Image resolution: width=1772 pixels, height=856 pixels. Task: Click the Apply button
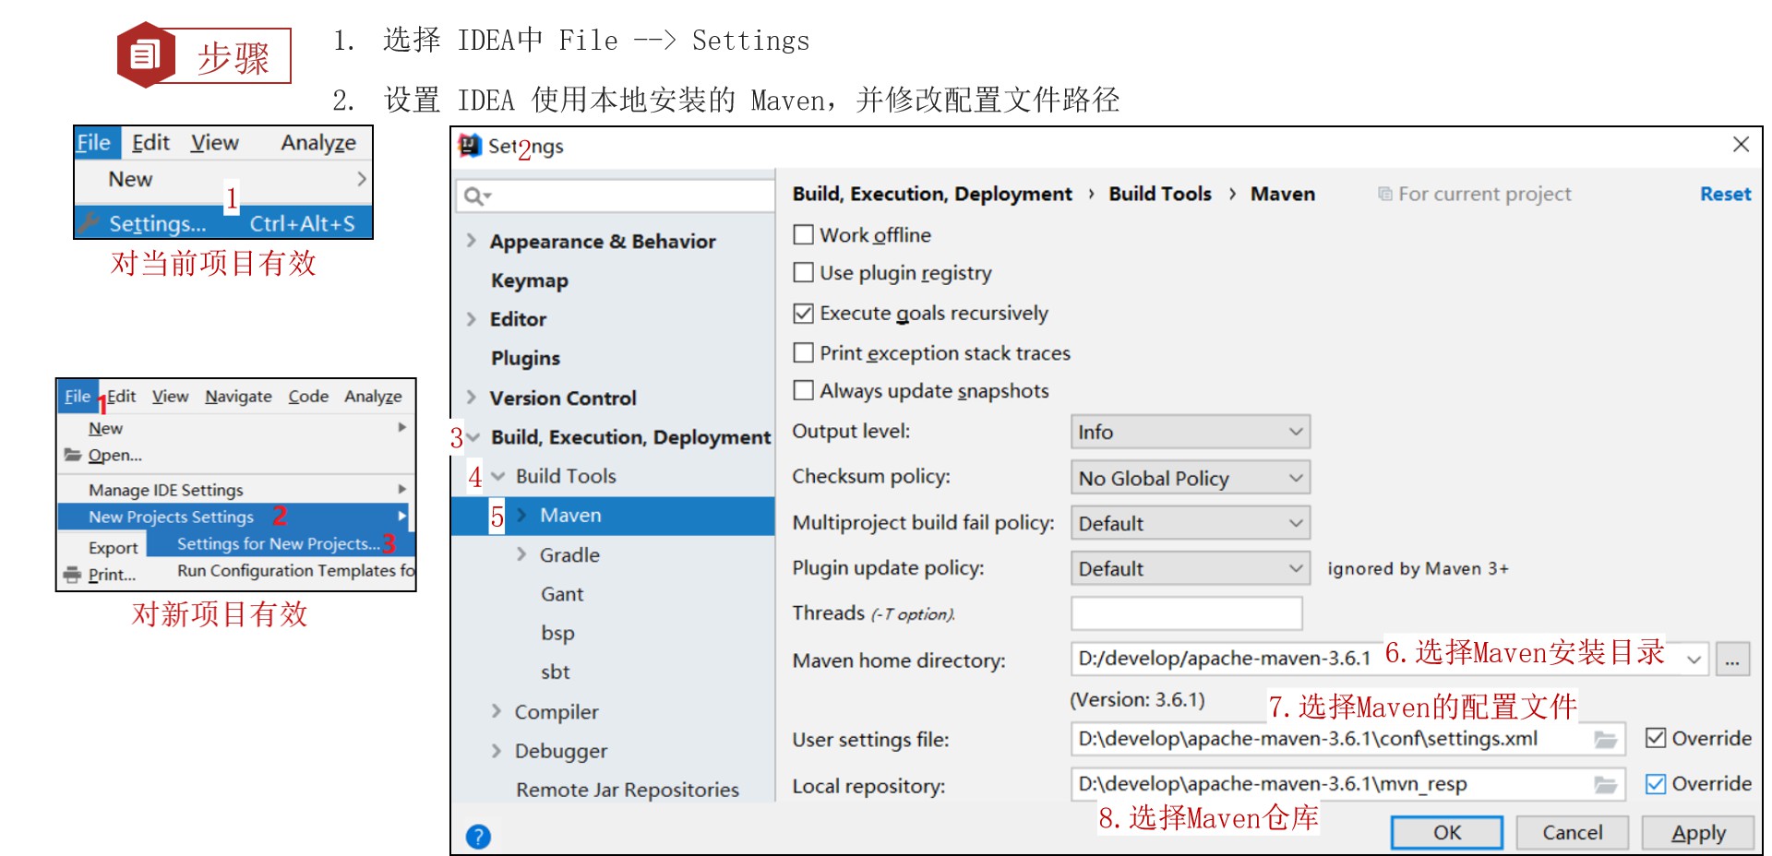[1697, 832]
